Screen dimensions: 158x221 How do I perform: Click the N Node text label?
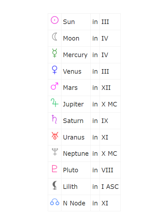[x=74, y=203]
